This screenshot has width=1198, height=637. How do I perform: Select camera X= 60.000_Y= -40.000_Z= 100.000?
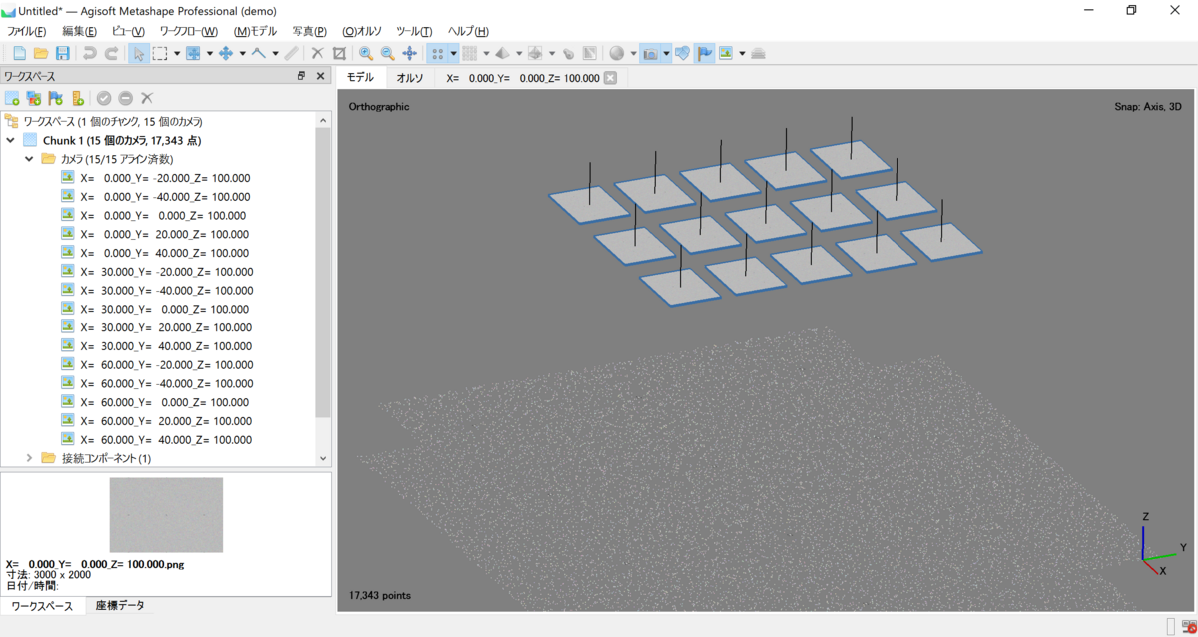(x=167, y=383)
